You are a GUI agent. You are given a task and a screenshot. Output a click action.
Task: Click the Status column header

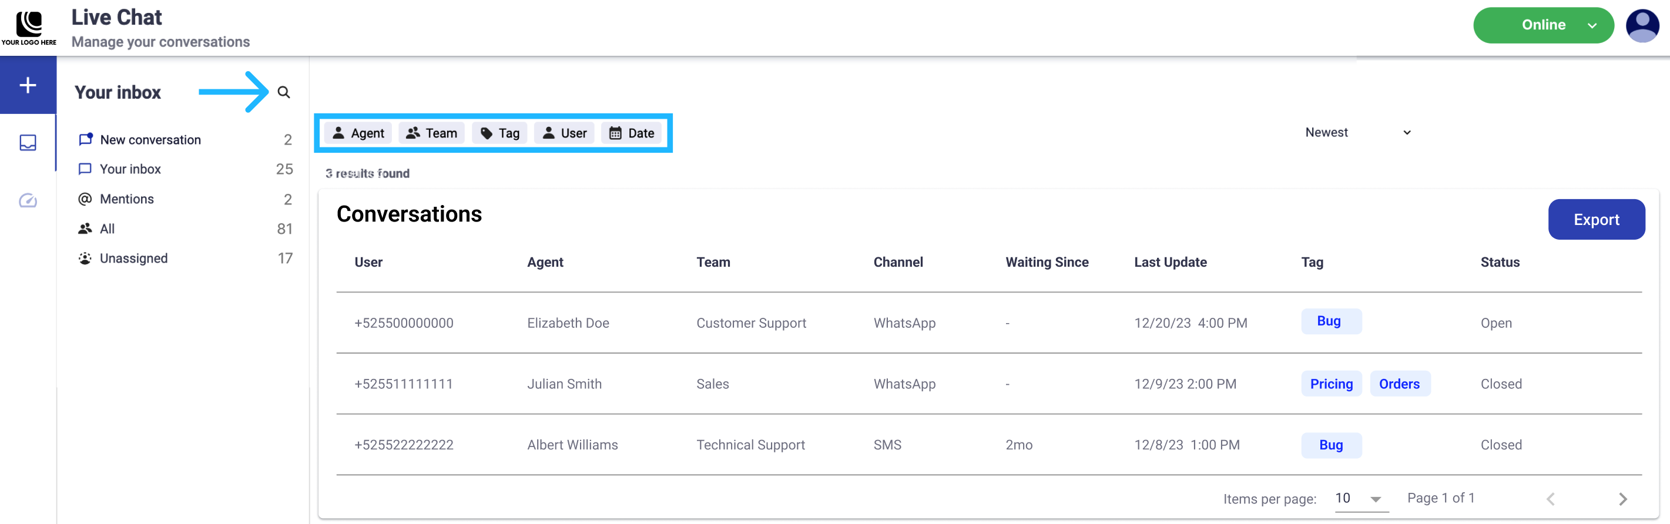[1500, 263]
